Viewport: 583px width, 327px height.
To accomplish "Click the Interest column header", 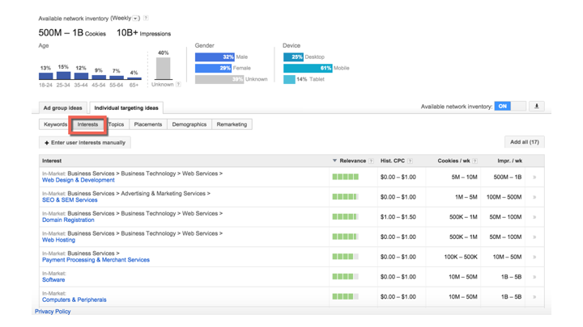I will coord(52,161).
